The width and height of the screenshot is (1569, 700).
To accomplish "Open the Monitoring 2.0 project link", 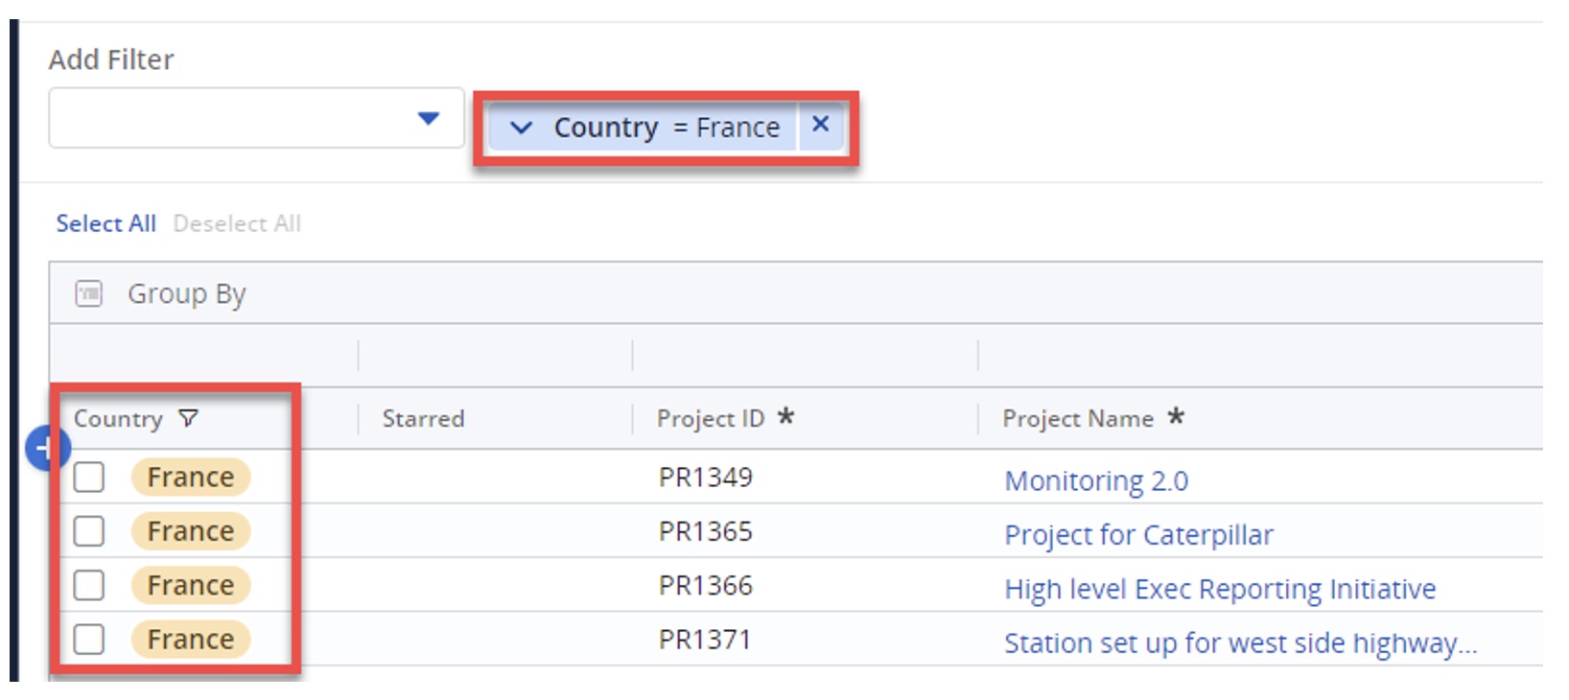I will tap(1096, 480).
